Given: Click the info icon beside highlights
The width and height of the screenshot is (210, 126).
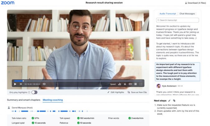Looking at the screenshot, I should pyautogui.click(x=29, y=92).
